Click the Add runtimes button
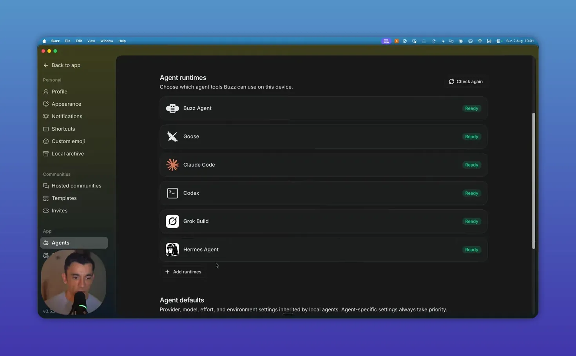The width and height of the screenshot is (576, 356). coord(183,272)
